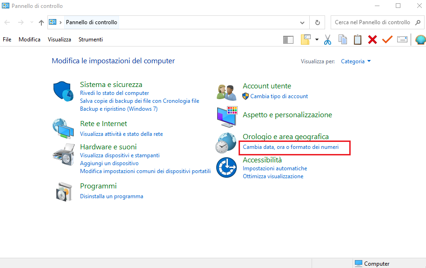
Task: Open Account utente category
Action: pyautogui.click(x=267, y=86)
